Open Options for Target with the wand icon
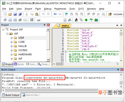Image resolution: width=125 pixels, height=102 pixels. click(x=70, y=20)
